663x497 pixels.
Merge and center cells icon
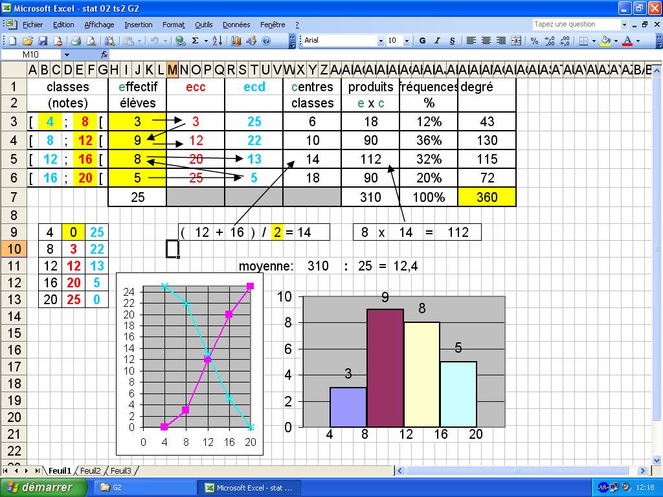point(516,41)
